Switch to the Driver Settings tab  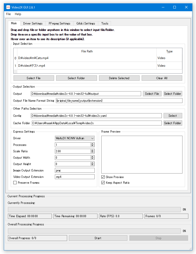[x=33, y=24]
